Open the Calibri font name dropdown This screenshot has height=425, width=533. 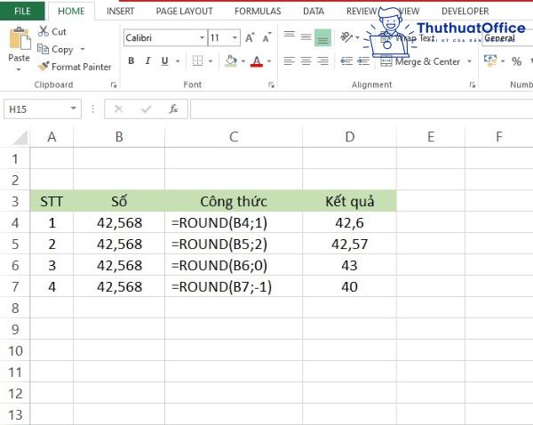coord(202,37)
